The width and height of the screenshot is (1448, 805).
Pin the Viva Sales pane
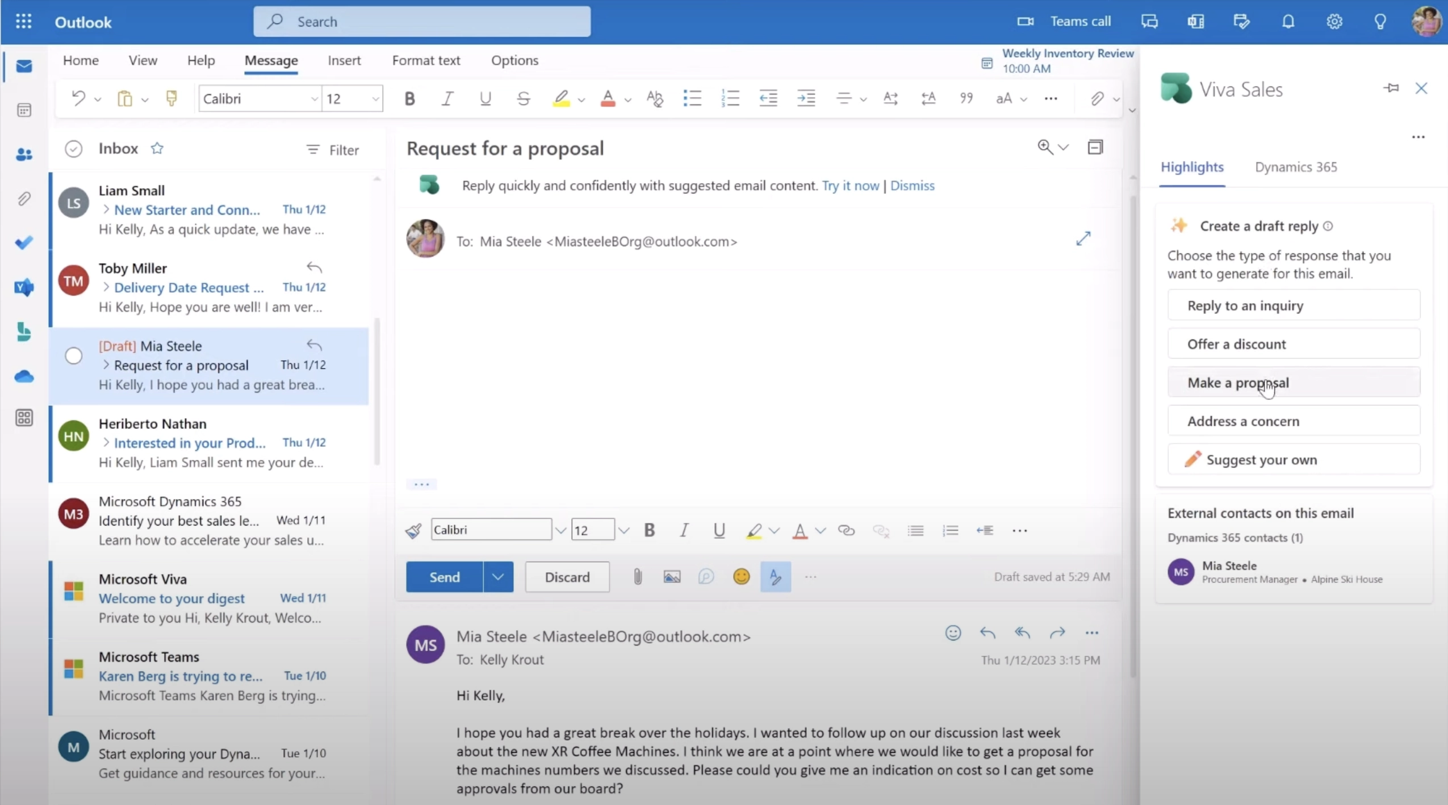1391,88
